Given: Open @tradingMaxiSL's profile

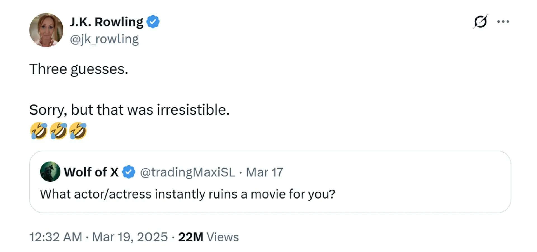Looking at the screenshot, I should click(187, 172).
